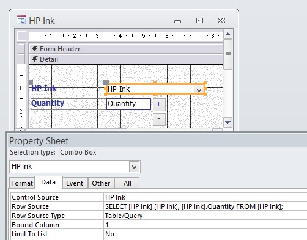Open the All tab
307x240 pixels.
127,183
